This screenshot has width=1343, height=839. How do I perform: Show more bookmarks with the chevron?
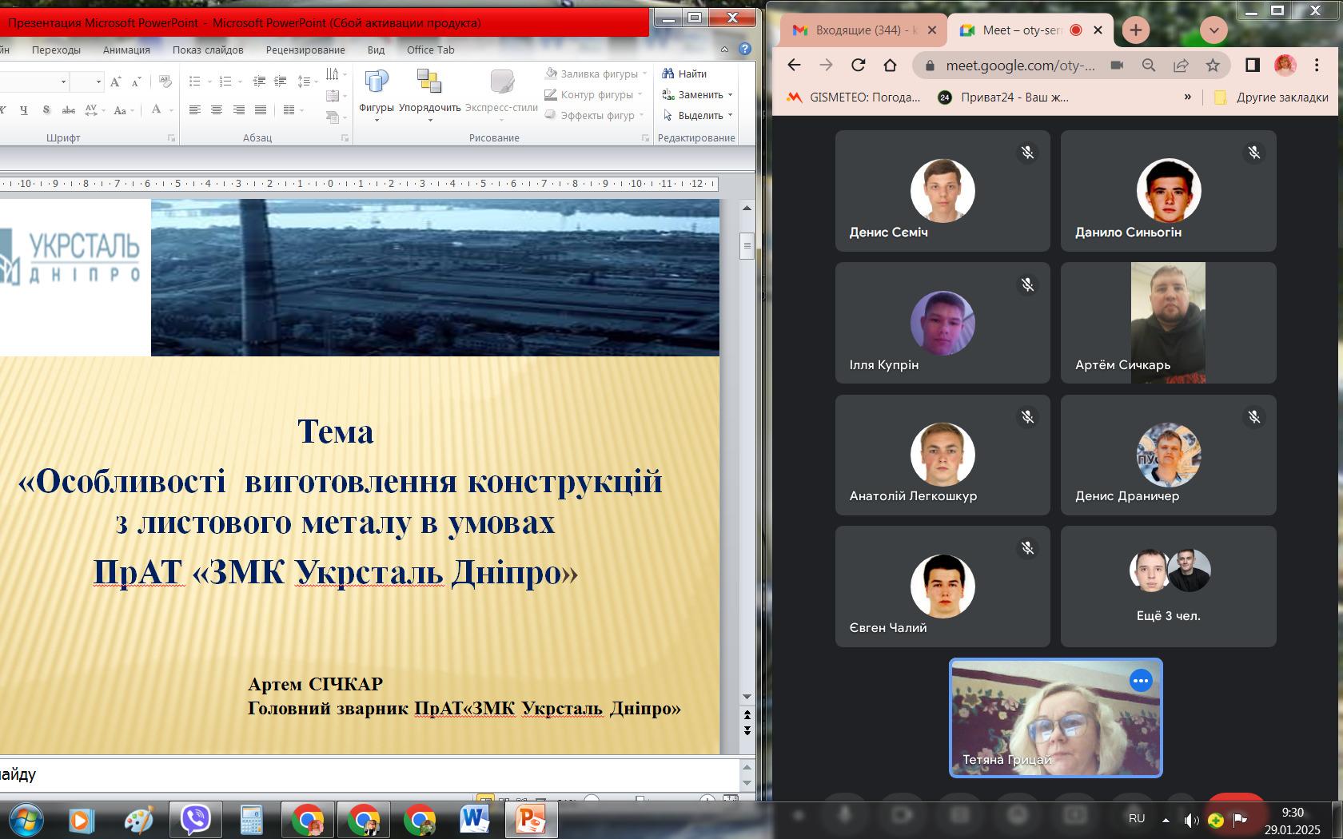1187,97
